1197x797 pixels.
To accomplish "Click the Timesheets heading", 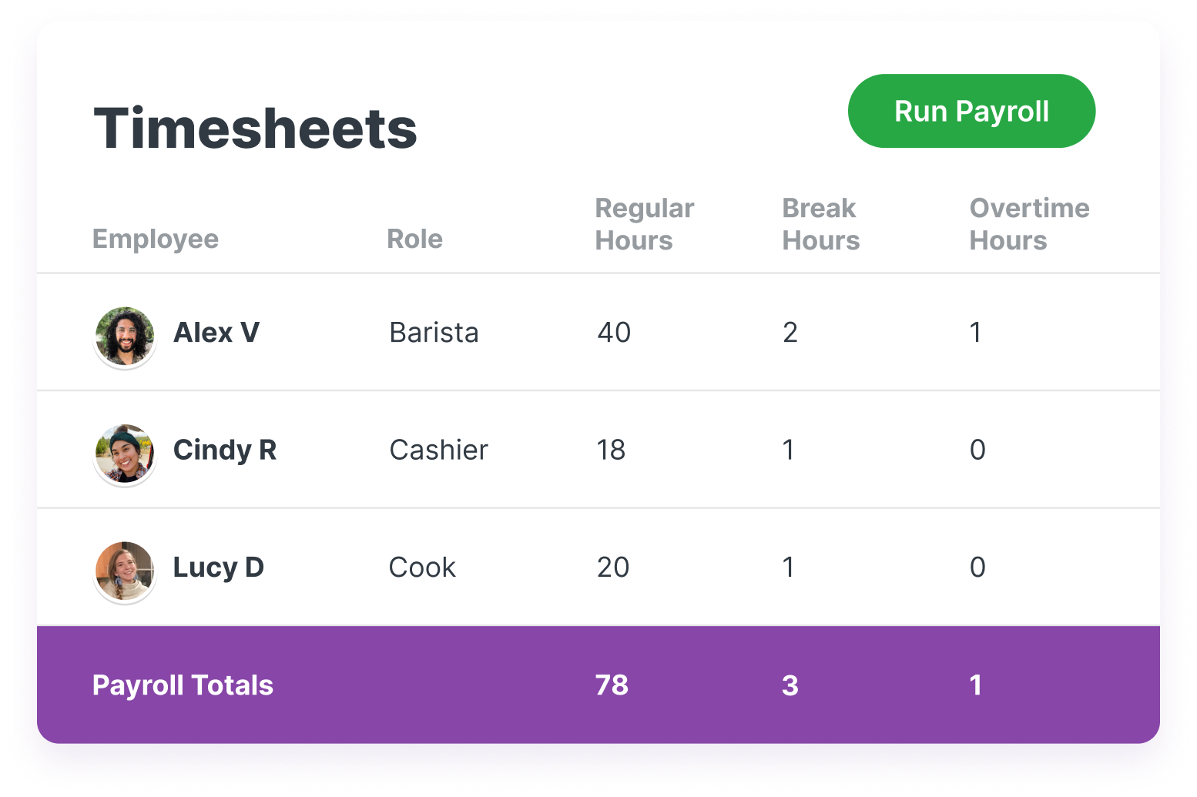I will (256, 128).
